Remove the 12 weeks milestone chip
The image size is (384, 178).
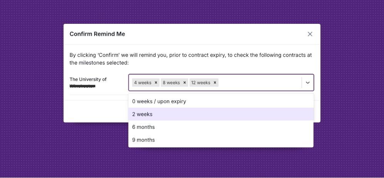click(215, 83)
